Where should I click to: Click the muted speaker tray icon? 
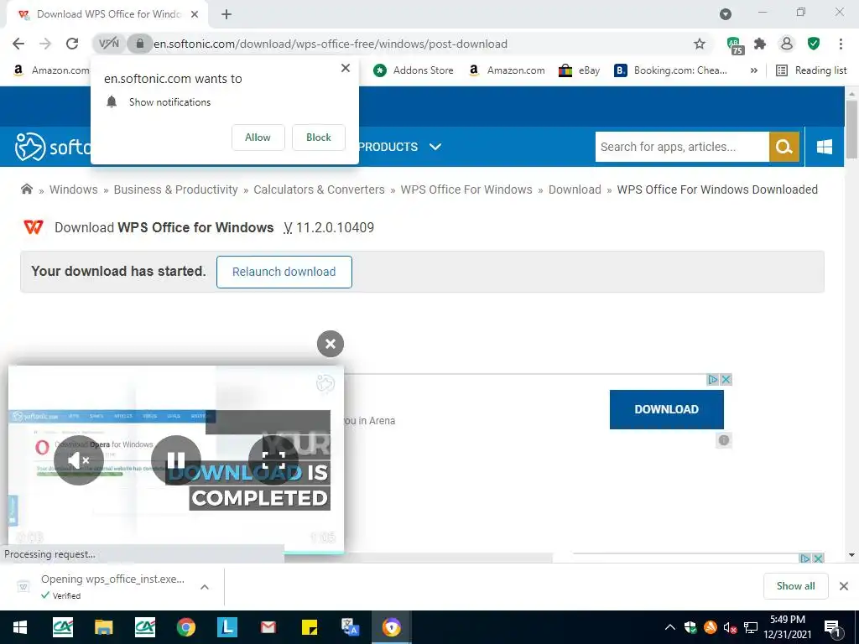point(730,627)
